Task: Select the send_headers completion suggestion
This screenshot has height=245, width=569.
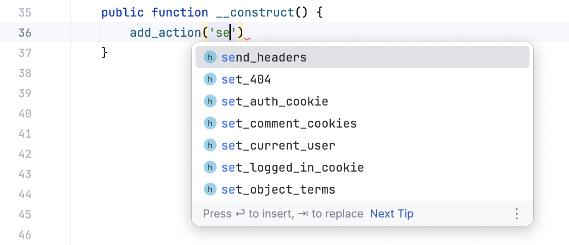Action: point(264,57)
